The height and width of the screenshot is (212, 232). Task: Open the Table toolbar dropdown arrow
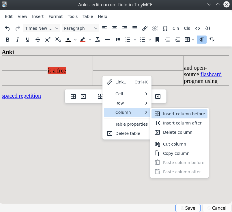point(193,40)
